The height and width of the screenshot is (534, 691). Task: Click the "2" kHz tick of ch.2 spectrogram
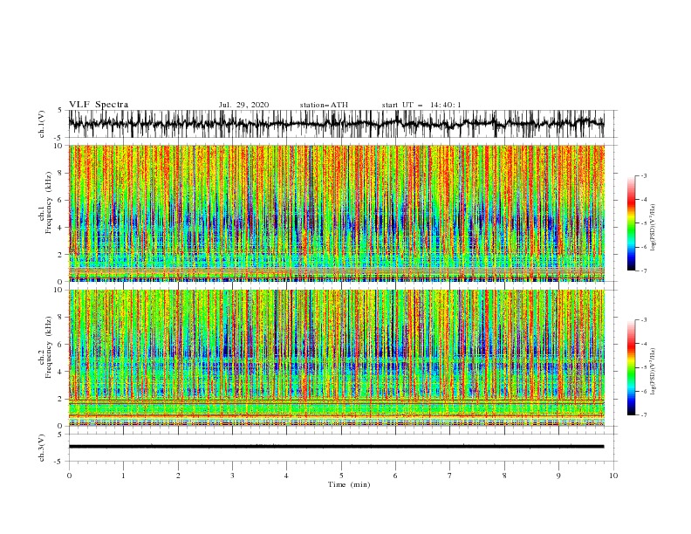pos(61,399)
